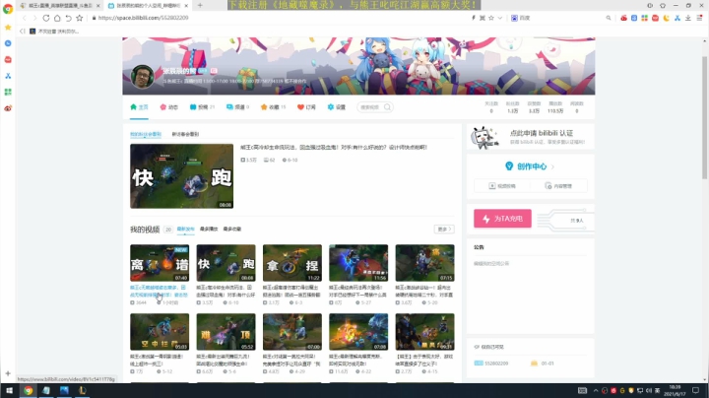Image resolution: width=709 pixels, height=398 pixels.
Task: Sort my videos by 最新发布
Action: coord(185,230)
